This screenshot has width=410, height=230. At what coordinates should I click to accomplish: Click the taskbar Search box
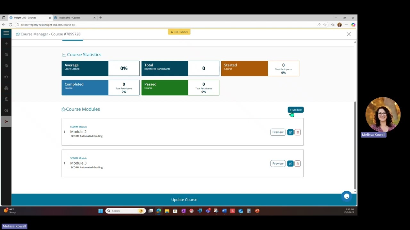[x=126, y=211]
